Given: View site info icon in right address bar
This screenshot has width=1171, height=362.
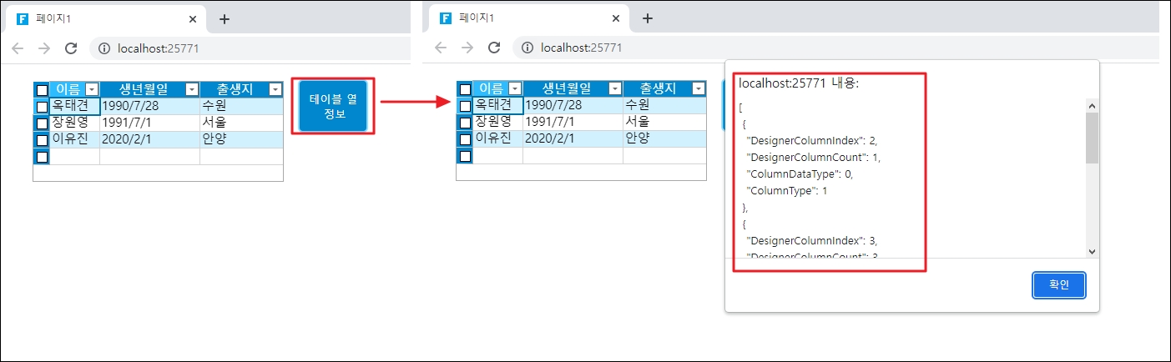Looking at the screenshot, I should (x=526, y=48).
